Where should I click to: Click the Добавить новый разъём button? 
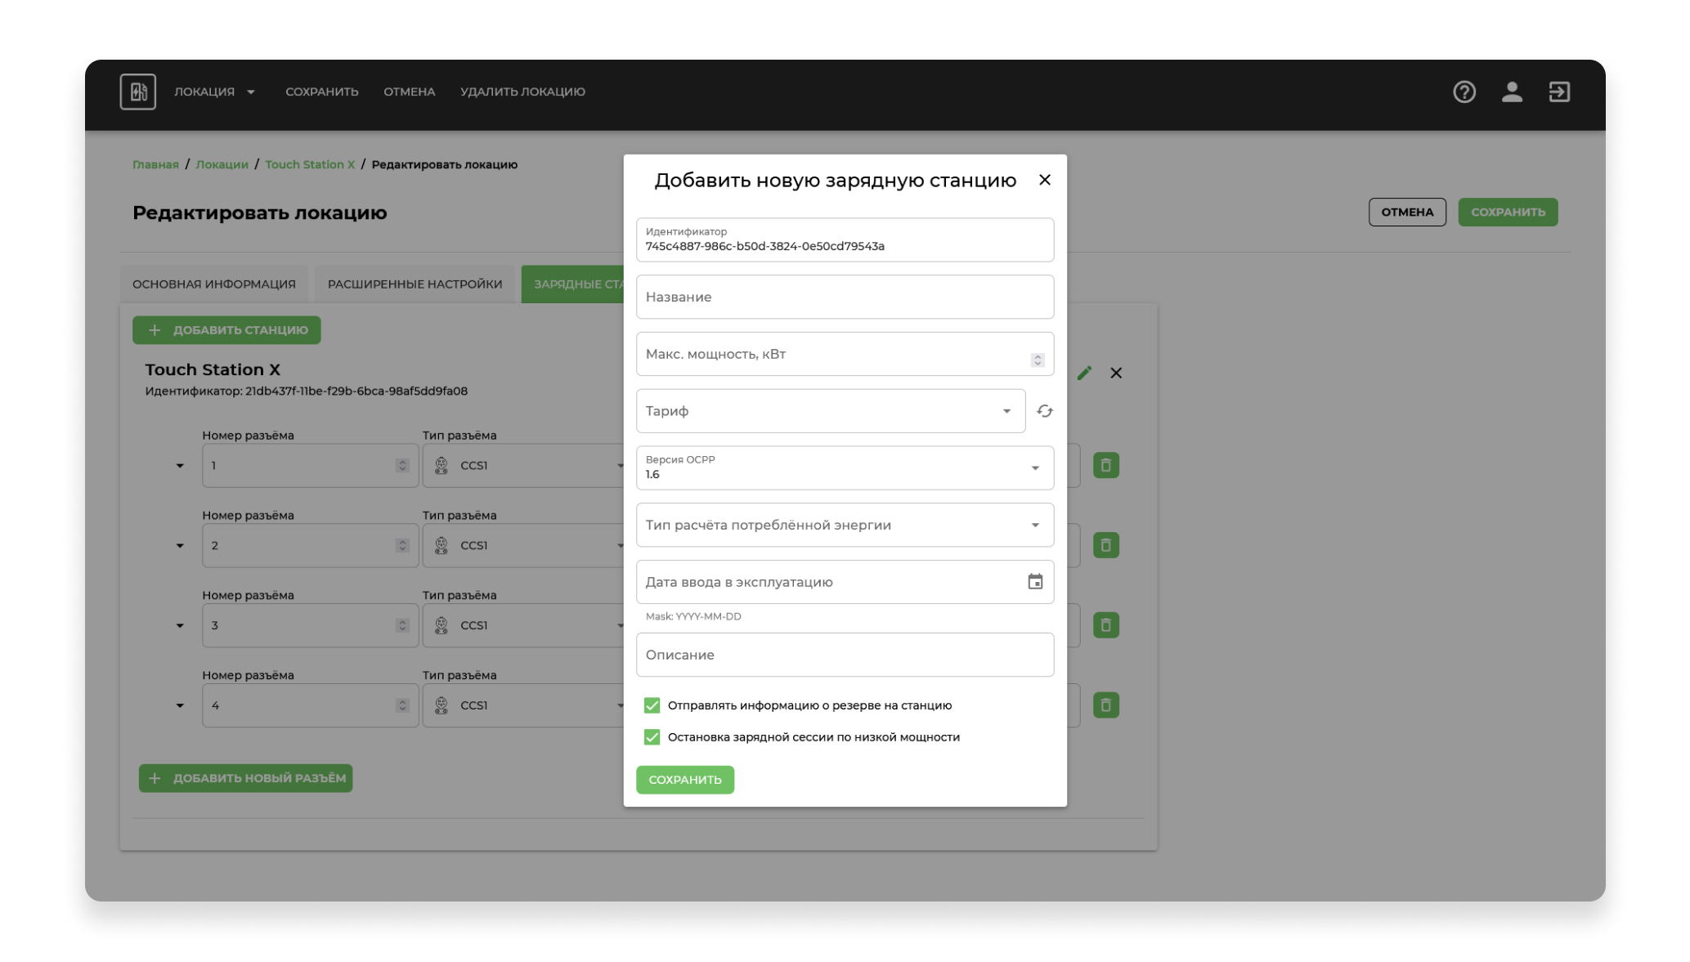click(245, 778)
